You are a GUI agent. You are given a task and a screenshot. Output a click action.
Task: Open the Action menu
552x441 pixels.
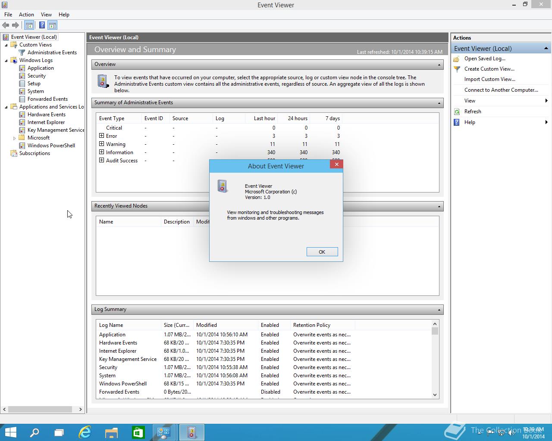click(x=26, y=14)
